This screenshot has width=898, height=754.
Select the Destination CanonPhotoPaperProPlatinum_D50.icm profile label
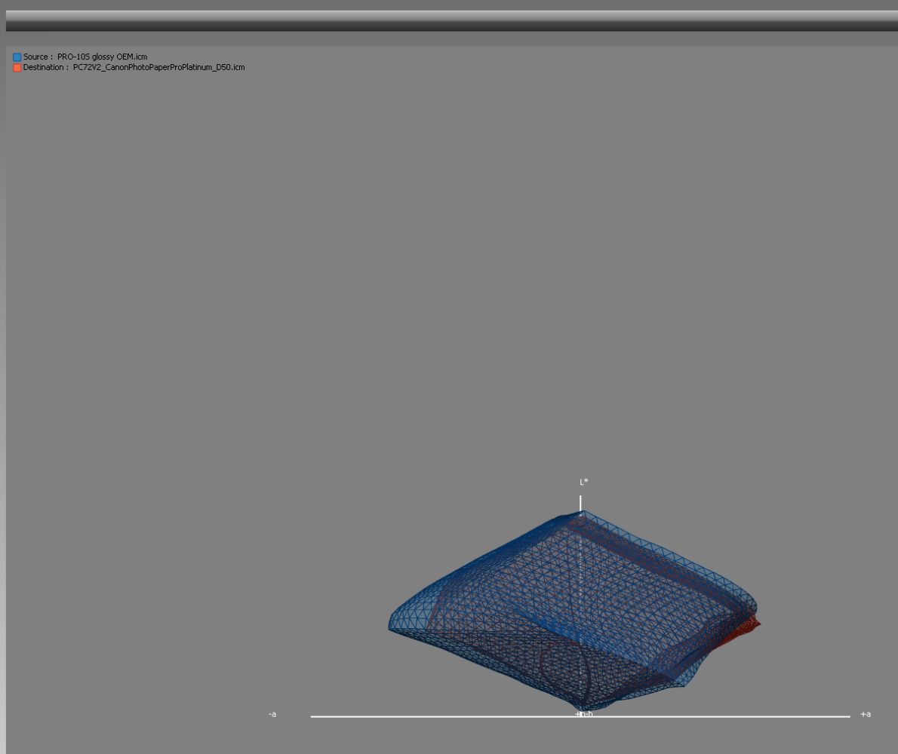[x=158, y=68]
